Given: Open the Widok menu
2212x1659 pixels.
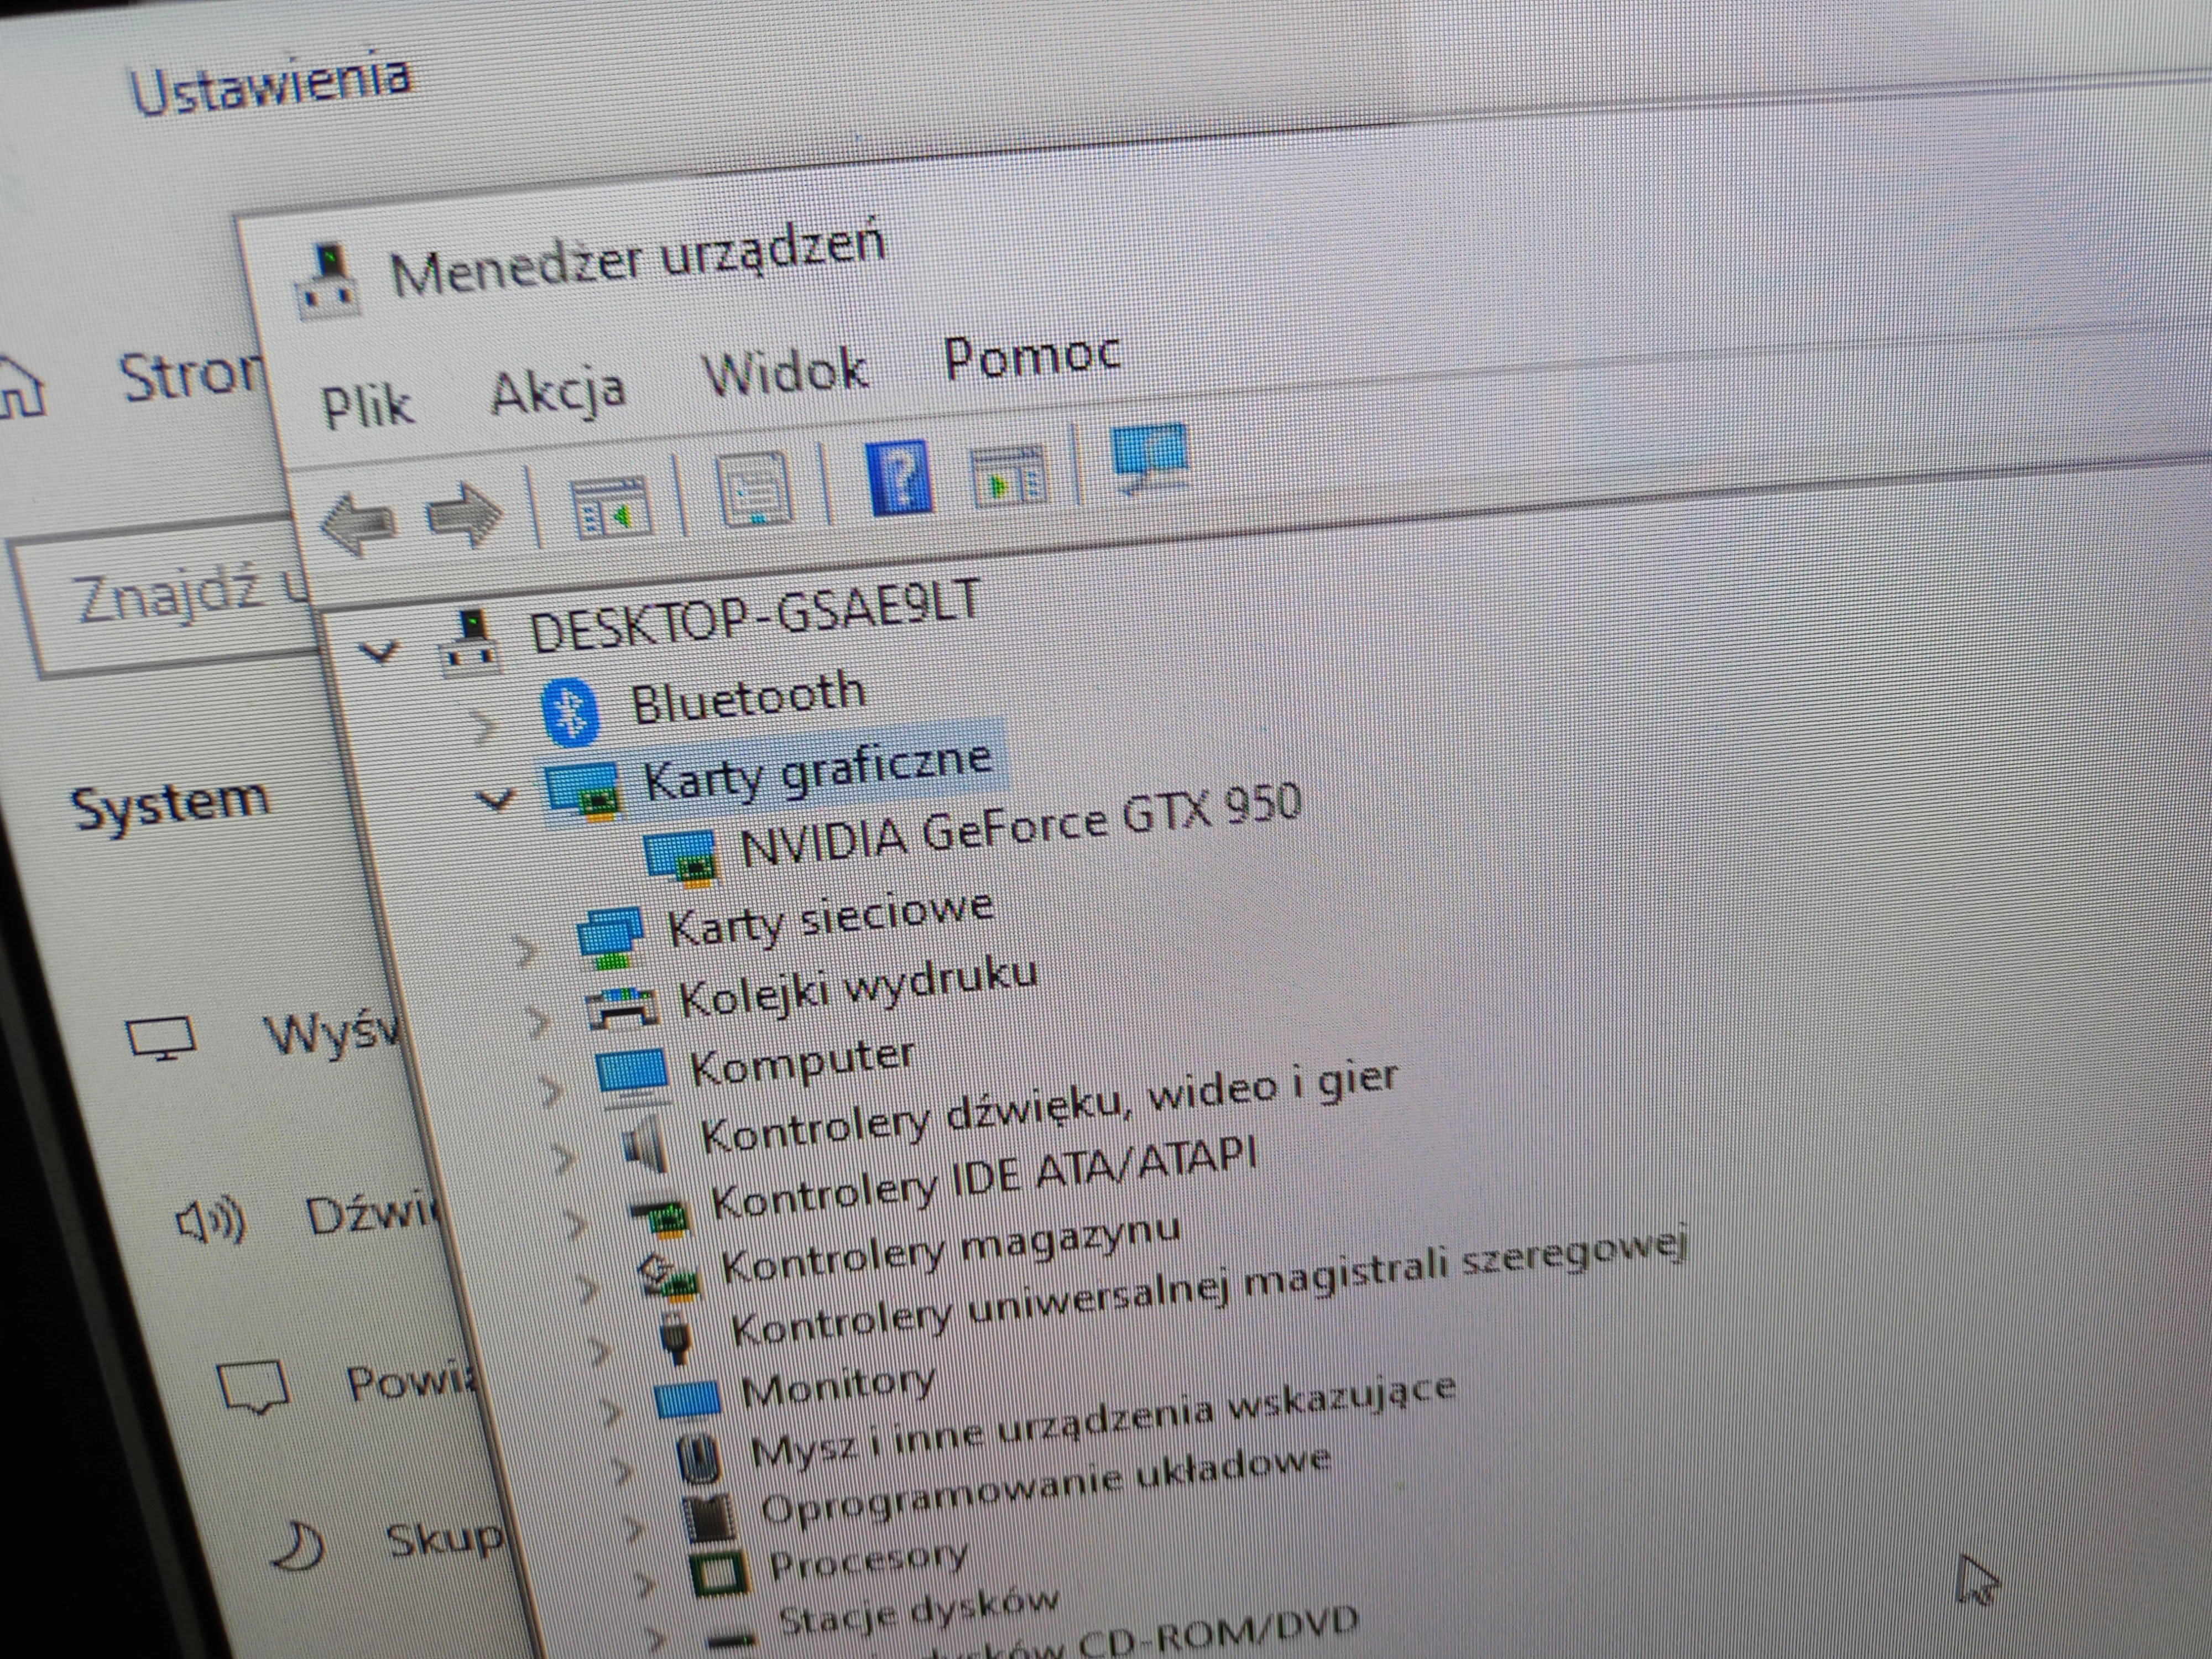Looking at the screenshot, I should (x=785, y=372).
